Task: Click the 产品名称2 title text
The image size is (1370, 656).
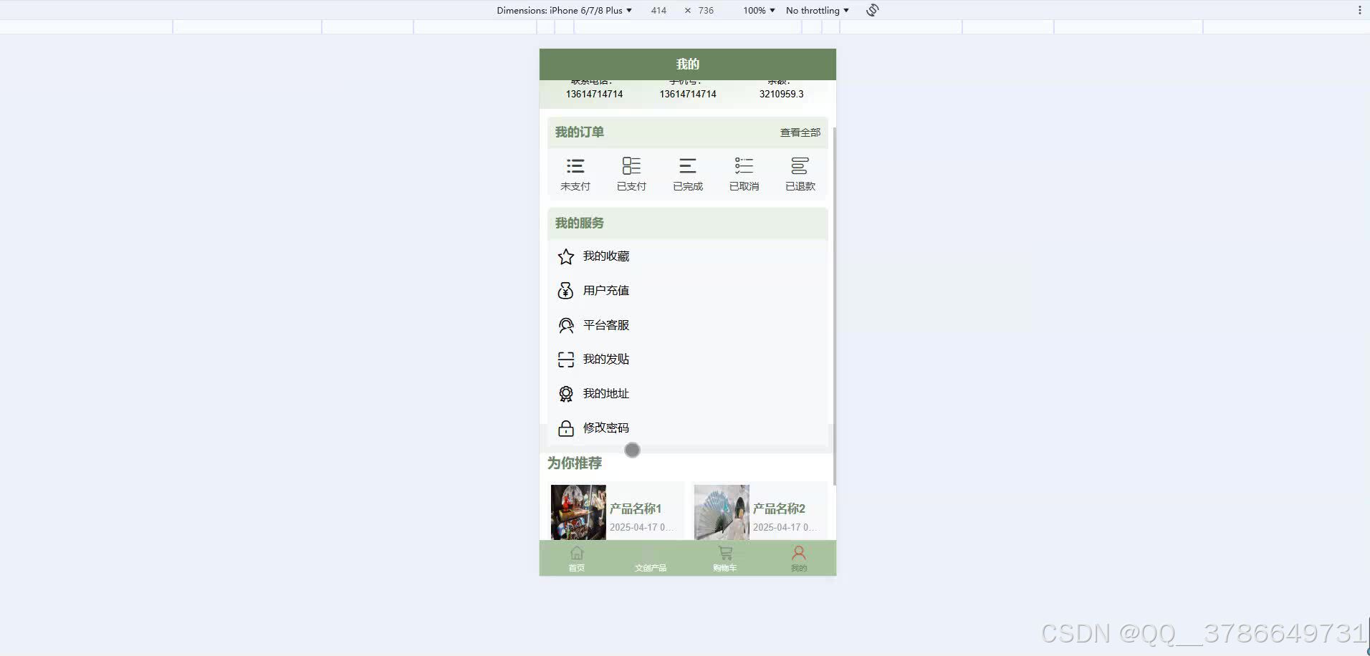Action: (779, 508)
